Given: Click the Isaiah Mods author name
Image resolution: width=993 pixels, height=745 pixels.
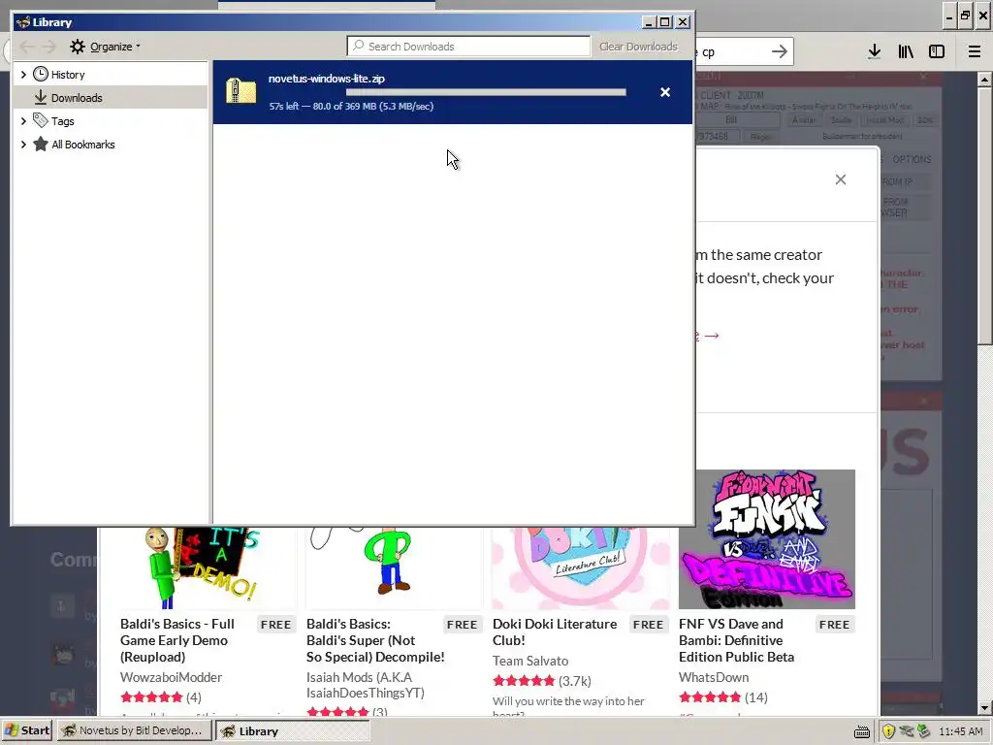Looking at the screenshot, I should tap(366, 685).
